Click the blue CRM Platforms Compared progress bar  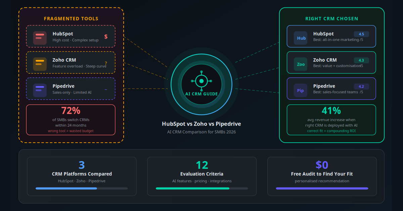pyautogui.click(x=82, y=188)
